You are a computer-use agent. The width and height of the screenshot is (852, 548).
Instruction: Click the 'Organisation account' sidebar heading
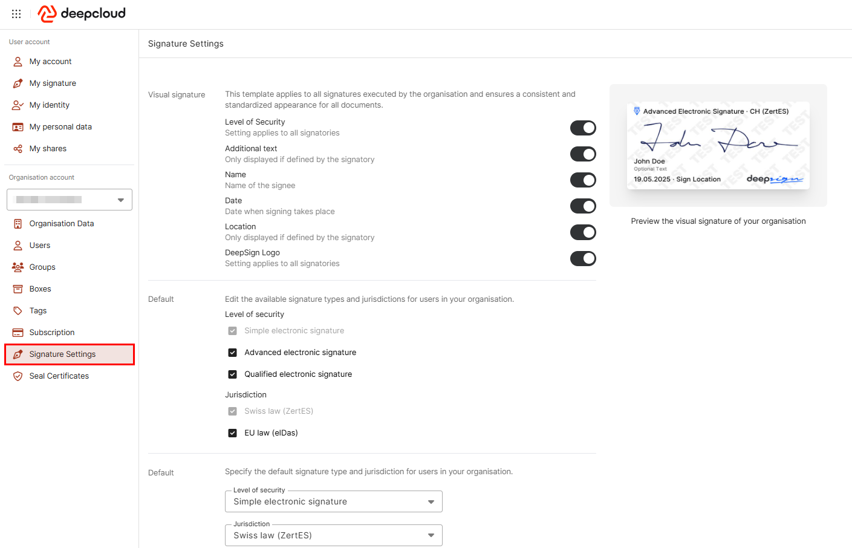42,177
